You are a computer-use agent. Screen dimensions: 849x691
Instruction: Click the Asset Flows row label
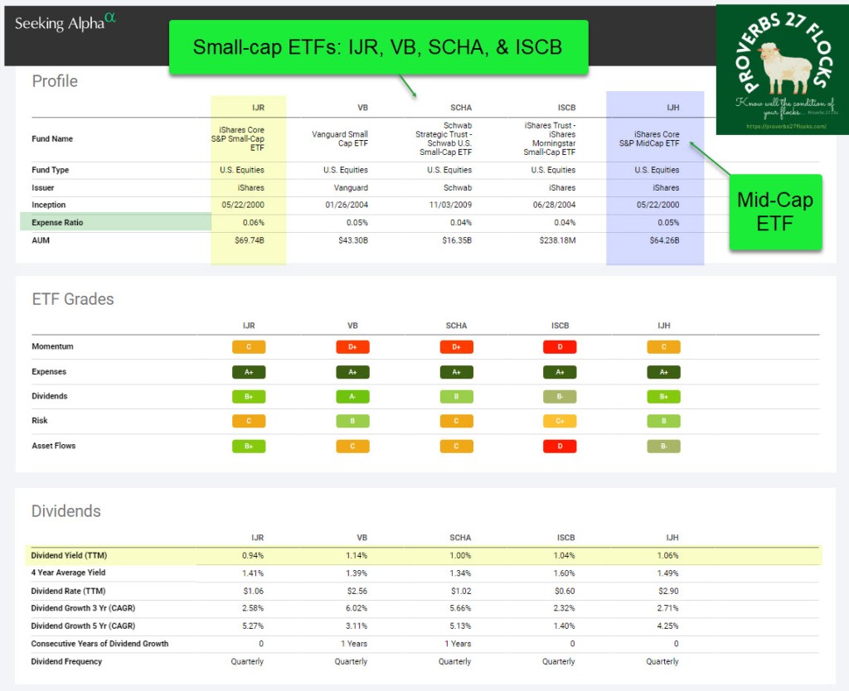54,446
